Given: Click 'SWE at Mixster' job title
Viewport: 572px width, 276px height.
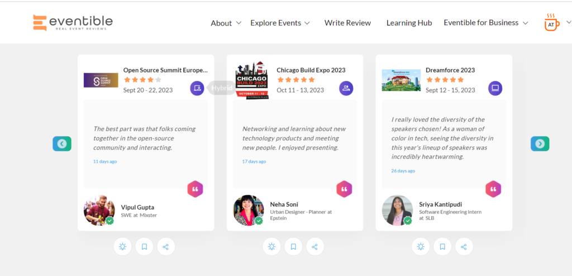Looking at the screenshot, I should (139, 215).
